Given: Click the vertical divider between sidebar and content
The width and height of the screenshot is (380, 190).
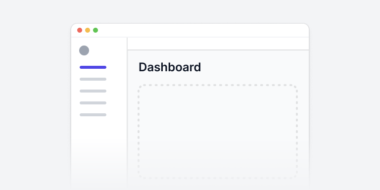Looking at the screenshot, I should tap(127, 111).
